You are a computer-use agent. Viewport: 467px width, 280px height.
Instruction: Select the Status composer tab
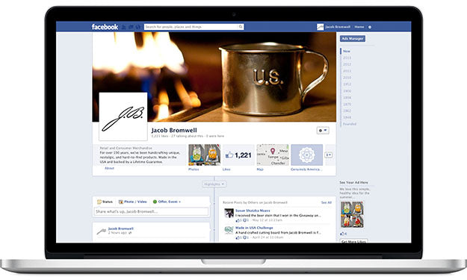click(x=105, y=202)
